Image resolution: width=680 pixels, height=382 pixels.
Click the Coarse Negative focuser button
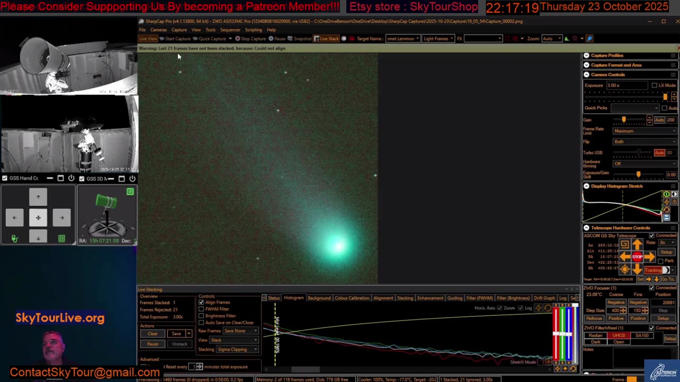click(x=616, y=302)
